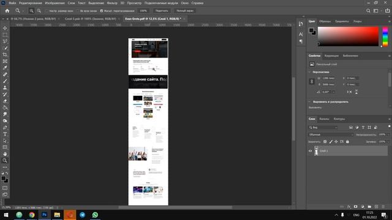Open the rotation angle dropdown
Viewport: 392px width, 220px height.
pyautogui.click(x=333, y=92)
